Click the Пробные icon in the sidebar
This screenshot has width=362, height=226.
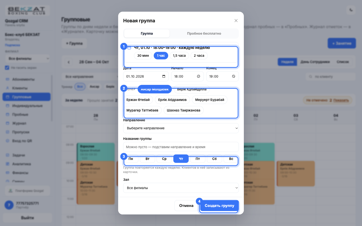(7, 115)
